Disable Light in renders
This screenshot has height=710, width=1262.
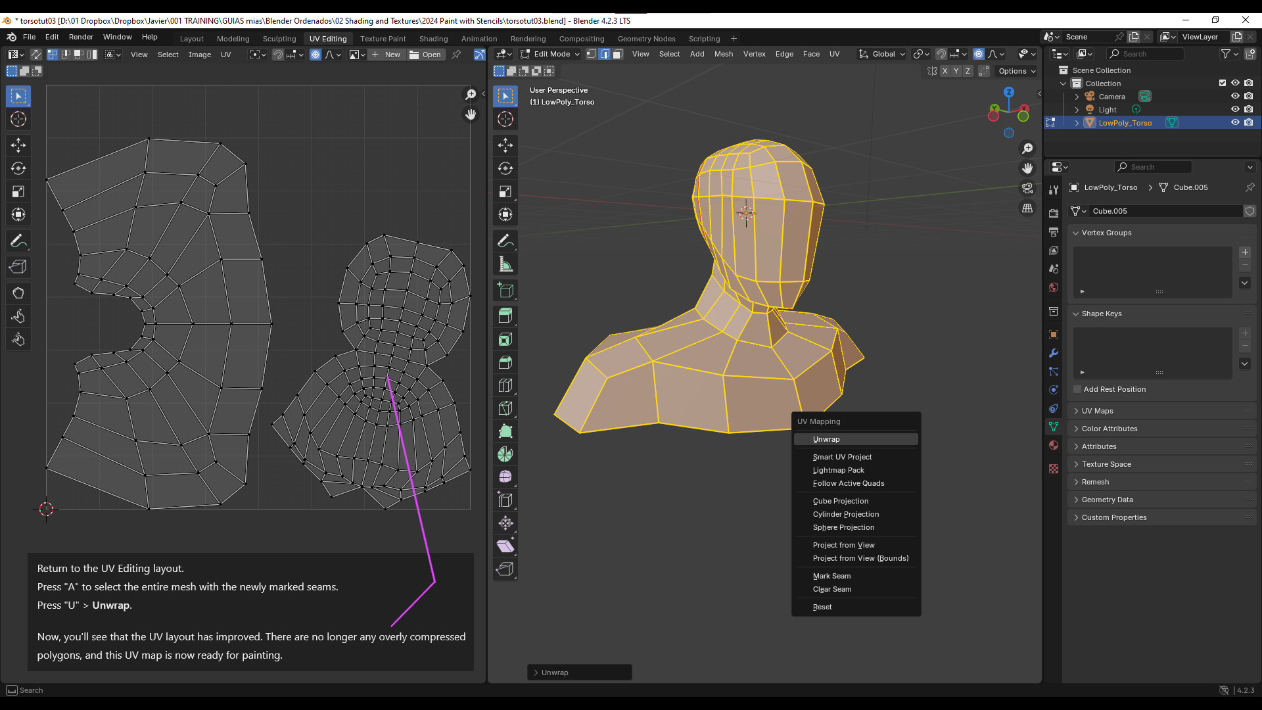pyautogui.click(x=1248, y=109)
